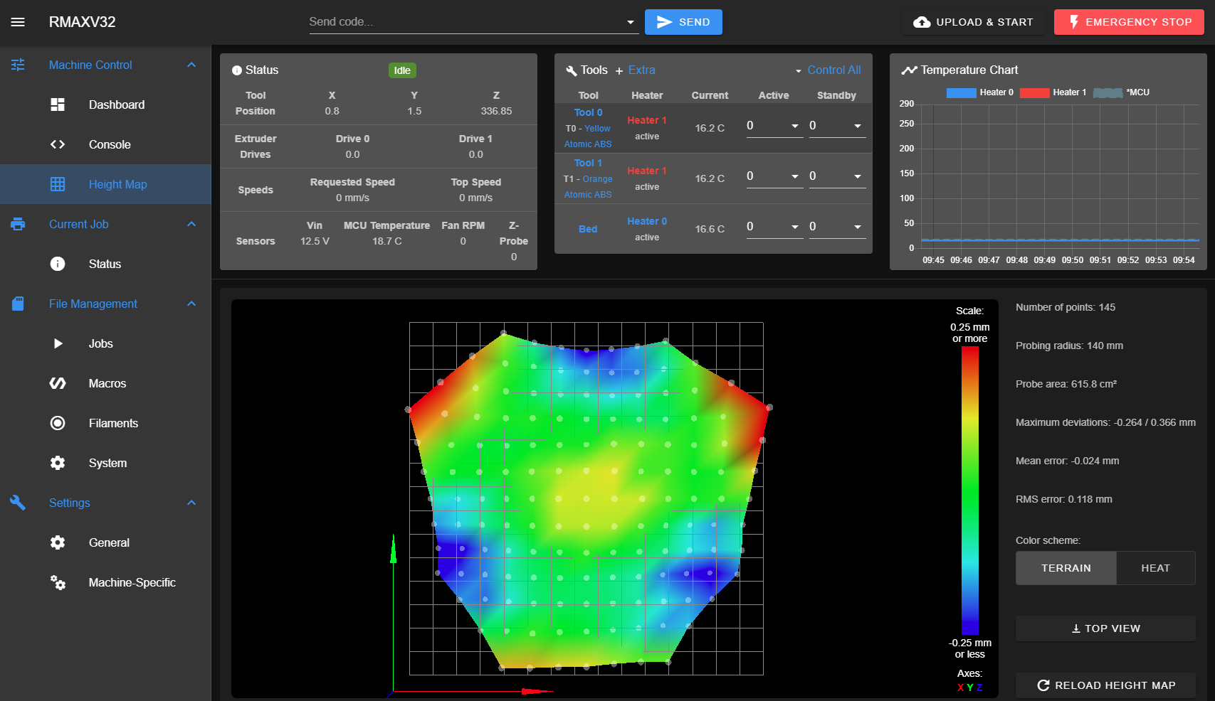Image resolution: width=1215 pixels, height=701 pixels.
Task: Open the Filaments page
Action: [x=105, y=423]
